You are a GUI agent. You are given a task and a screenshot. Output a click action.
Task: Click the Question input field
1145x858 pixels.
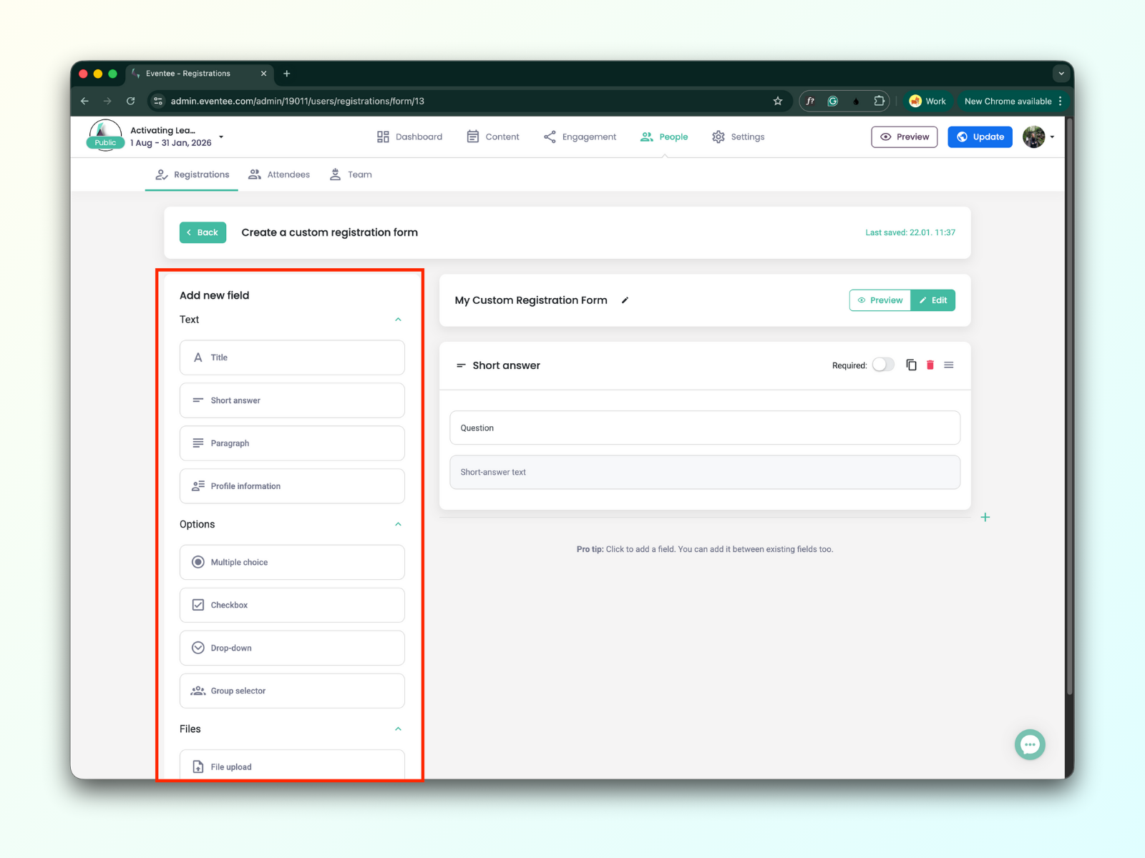tap(704, 428)
